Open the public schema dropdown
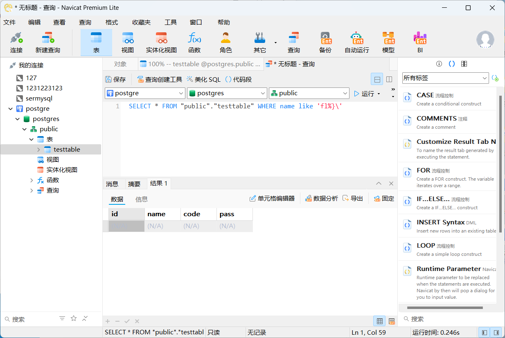The width and height of the screenshot is (505, 338). [x=309, y=93]
